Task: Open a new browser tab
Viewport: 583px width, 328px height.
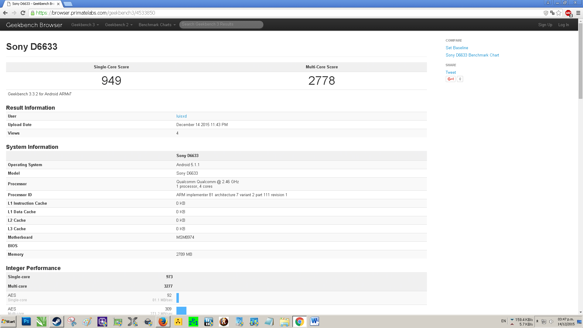Action: click(68, 4)
